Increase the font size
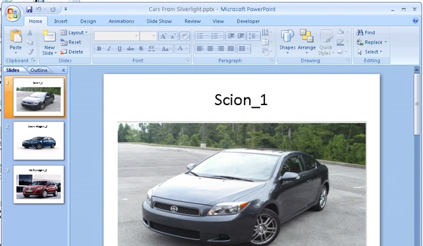 [163, 36]
